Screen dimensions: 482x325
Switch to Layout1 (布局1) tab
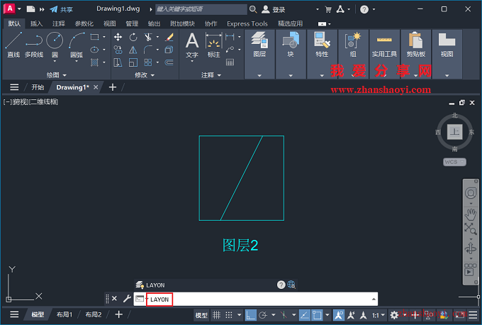tap(65, 314)
